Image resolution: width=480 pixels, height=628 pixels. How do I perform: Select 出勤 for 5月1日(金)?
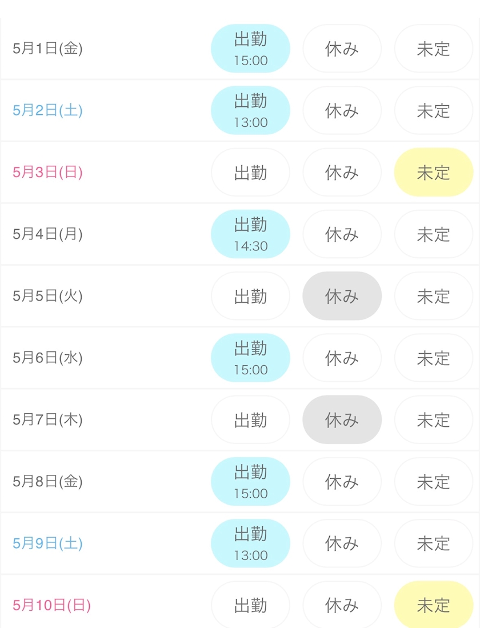click(250, 49)
